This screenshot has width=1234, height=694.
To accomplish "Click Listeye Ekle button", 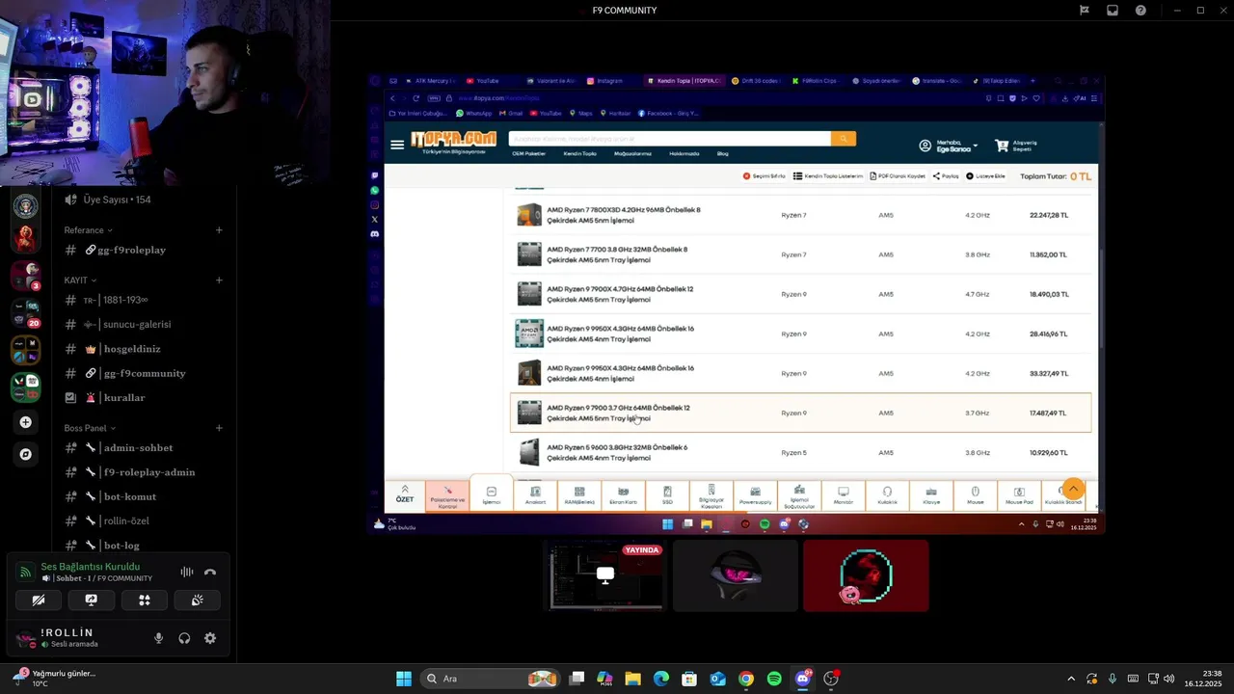I will 986,176.
